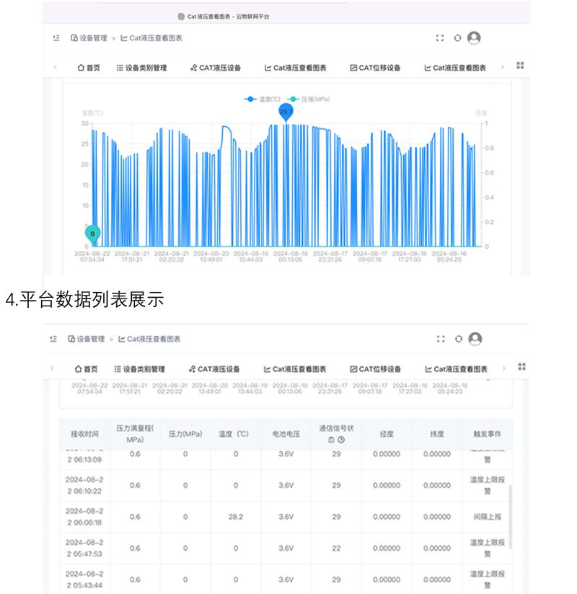Click user avatar in the lower header
This screenshot has height=594, width=577.
coord(475,339)
